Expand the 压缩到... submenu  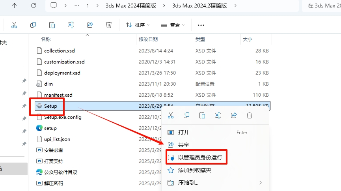pos(260,183)
